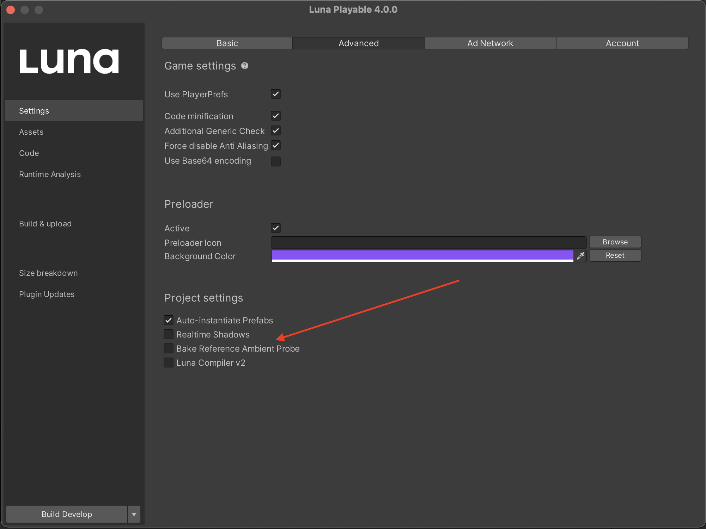Image resolution: width=706 pixels, height=529 pixels.
Task: Enable the Luna Compiler v2 checkbox
Action: (x=169, y=363)
